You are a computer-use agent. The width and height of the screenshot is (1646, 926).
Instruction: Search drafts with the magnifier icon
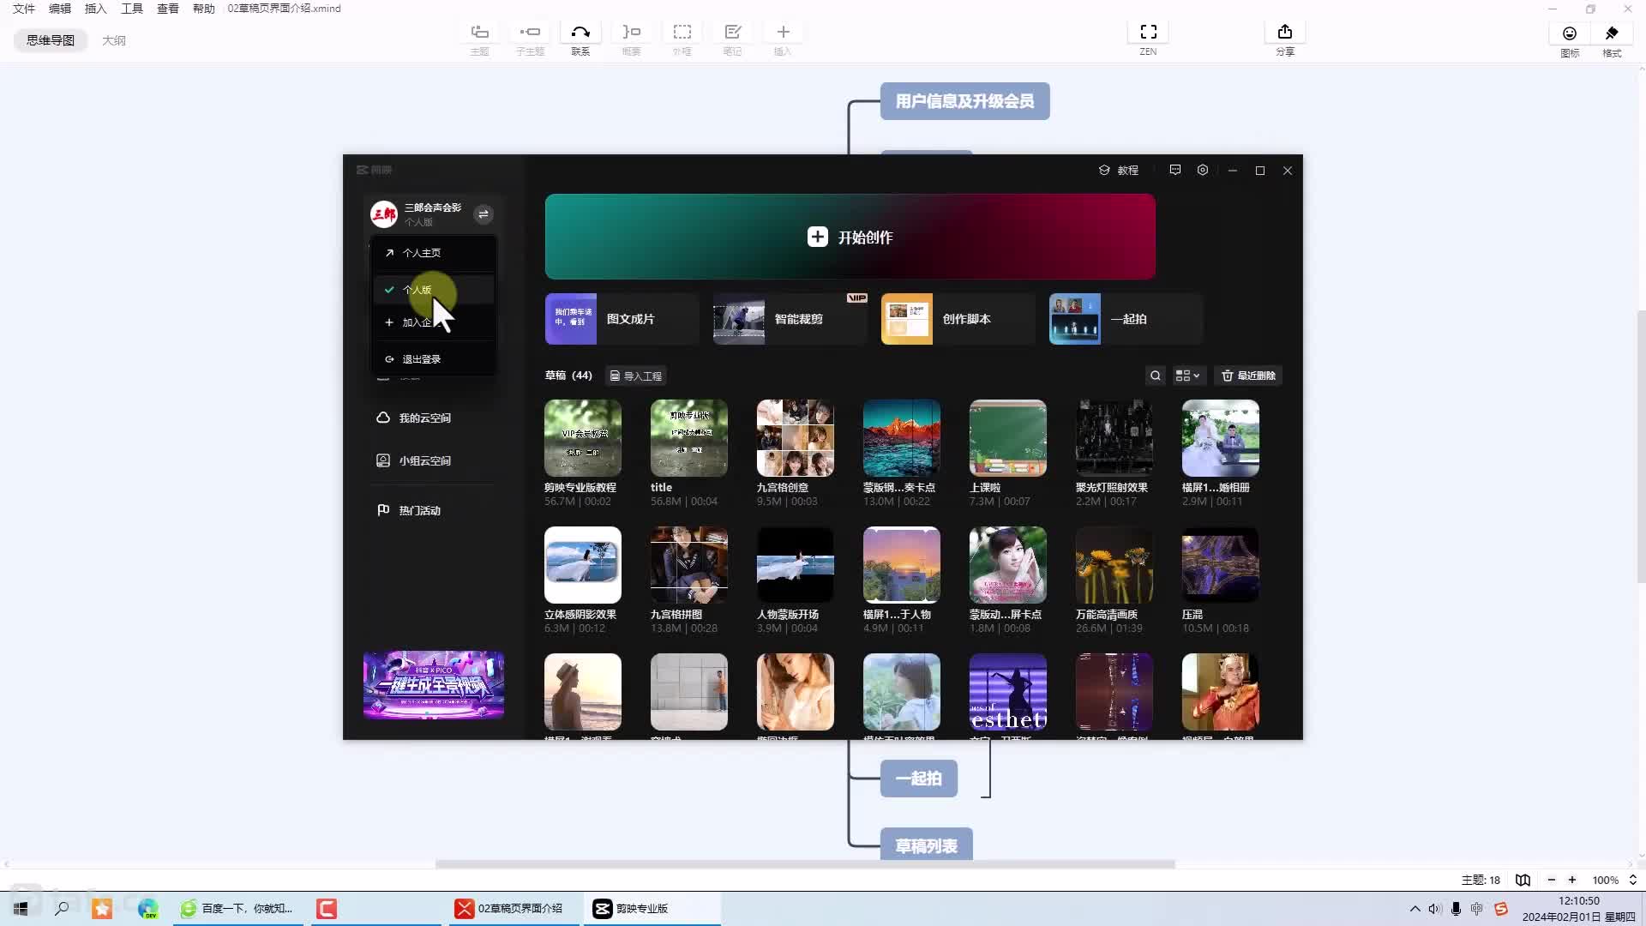1156,376
